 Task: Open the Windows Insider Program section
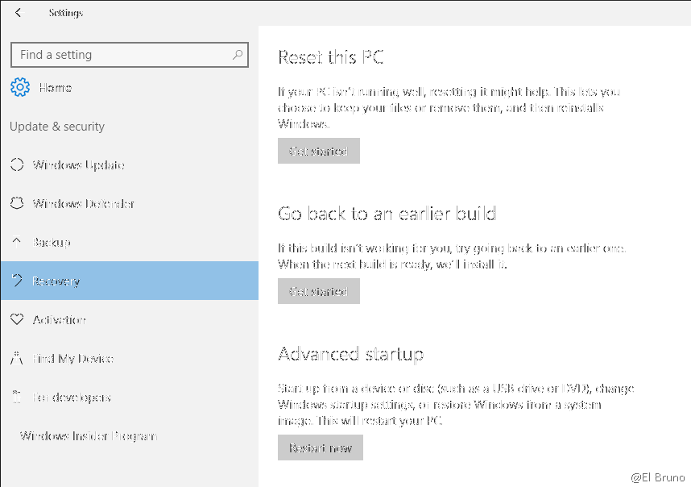[89, 436]
